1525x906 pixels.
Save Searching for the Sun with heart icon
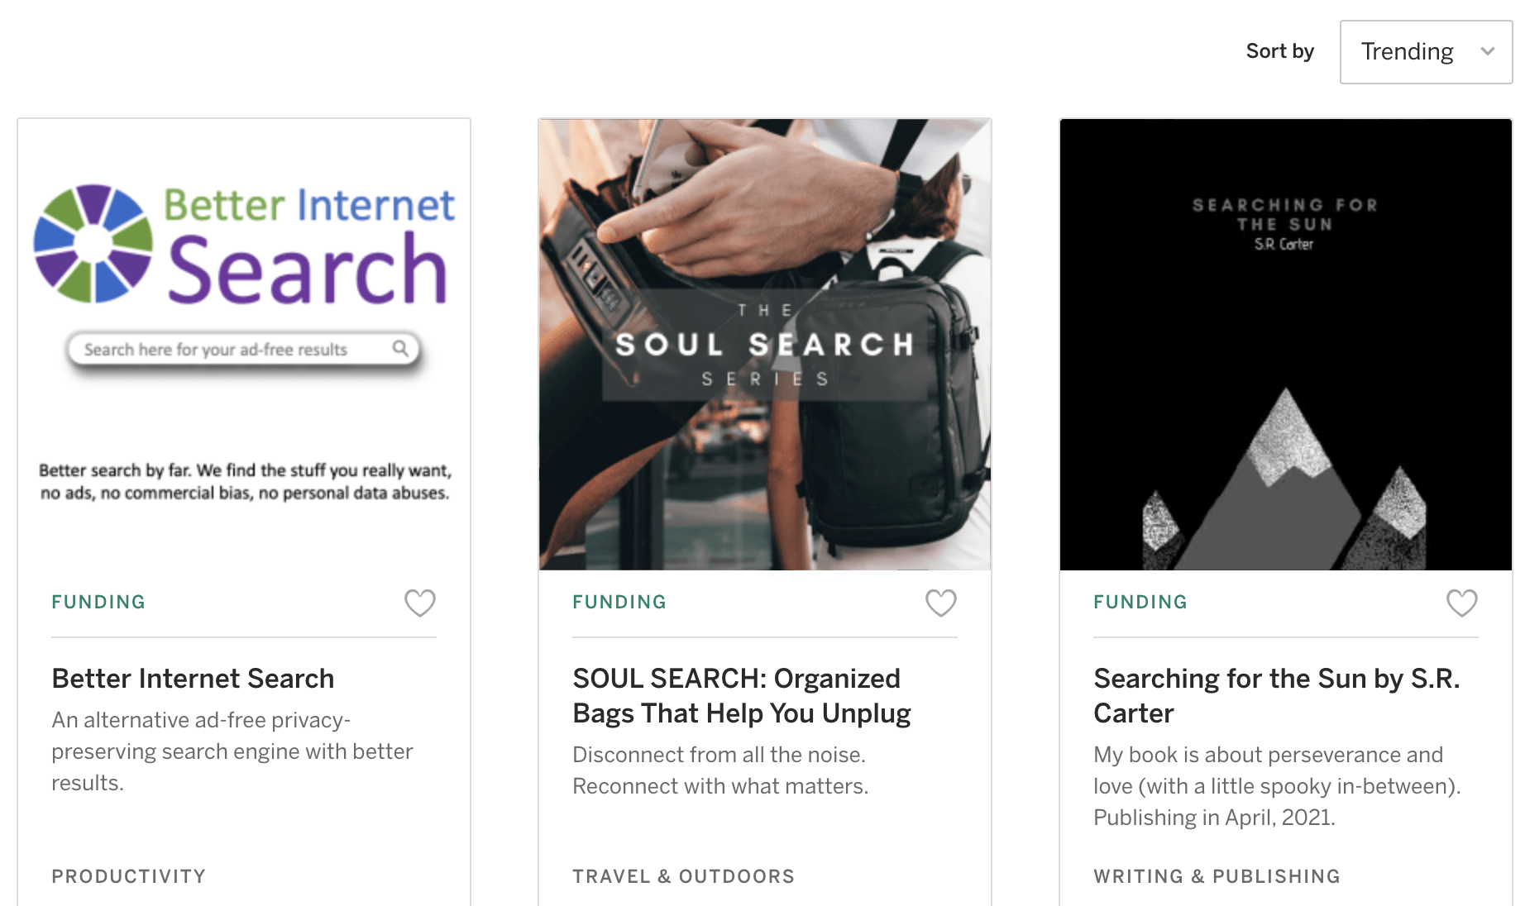[1461, 603]
